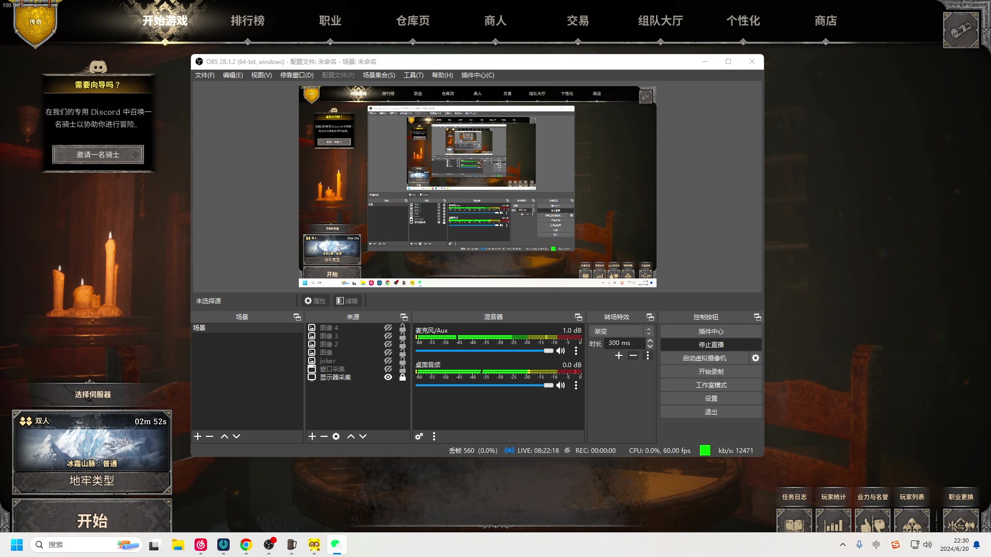Undock the 转场特效 panel with float icon
991x557 pixels.
coord(650,317)
